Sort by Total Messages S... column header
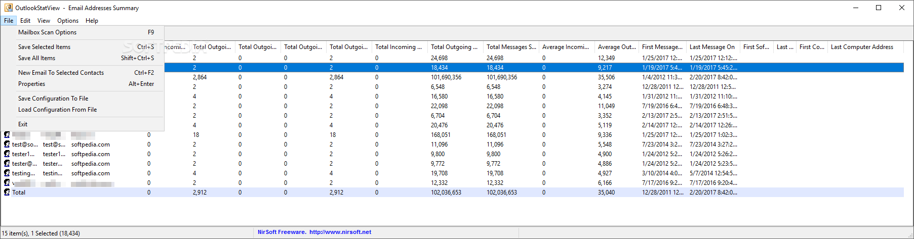The width and height of the screenshot is (914, 239). 511,47
